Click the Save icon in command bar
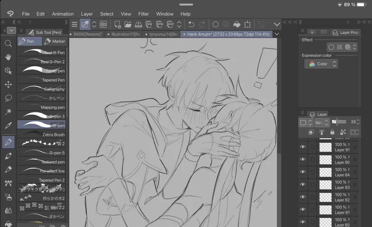 click(x=138, y=24)
